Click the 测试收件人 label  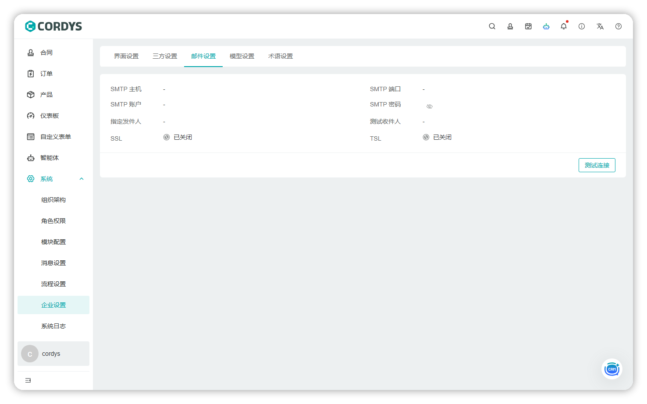pyautogui.click(x=385, y=121)
